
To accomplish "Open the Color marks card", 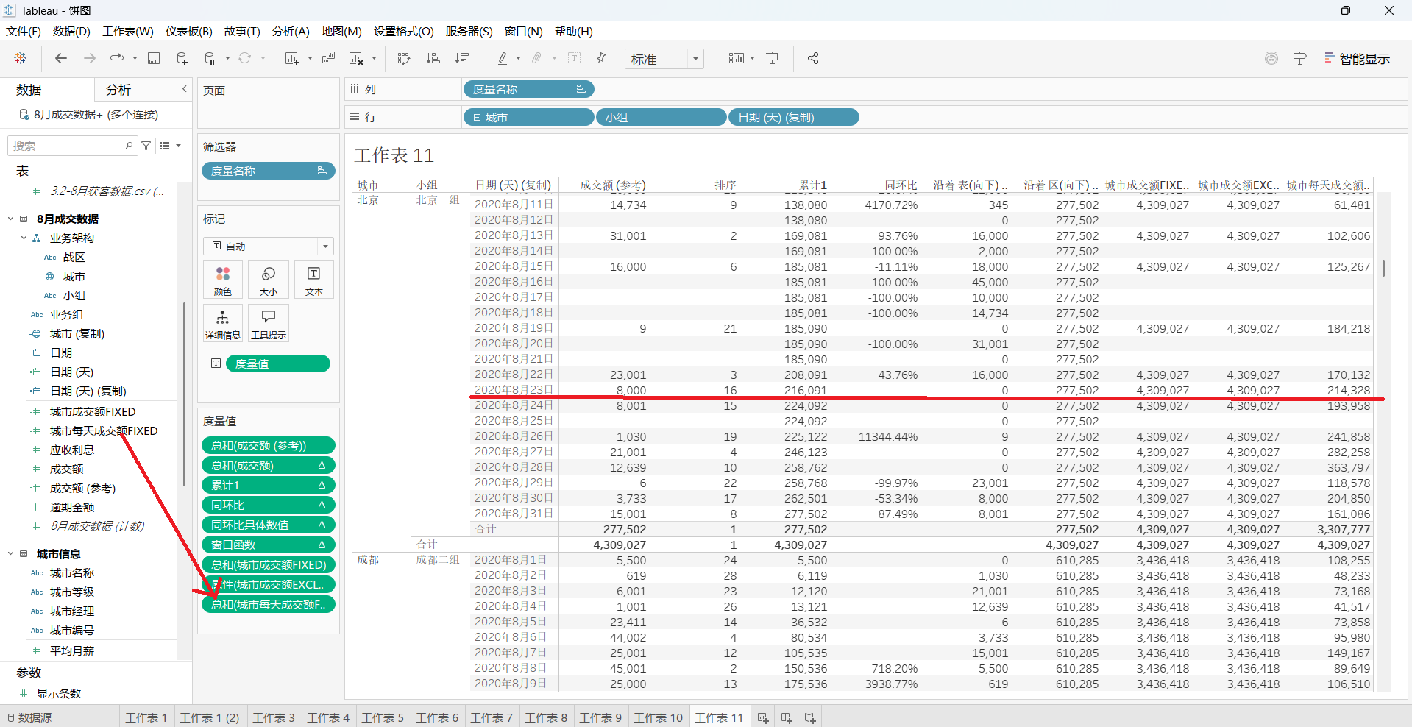I will point(223,280).
